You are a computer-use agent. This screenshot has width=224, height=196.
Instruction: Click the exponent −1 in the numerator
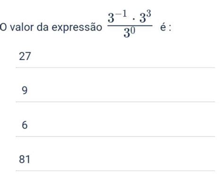121,14
